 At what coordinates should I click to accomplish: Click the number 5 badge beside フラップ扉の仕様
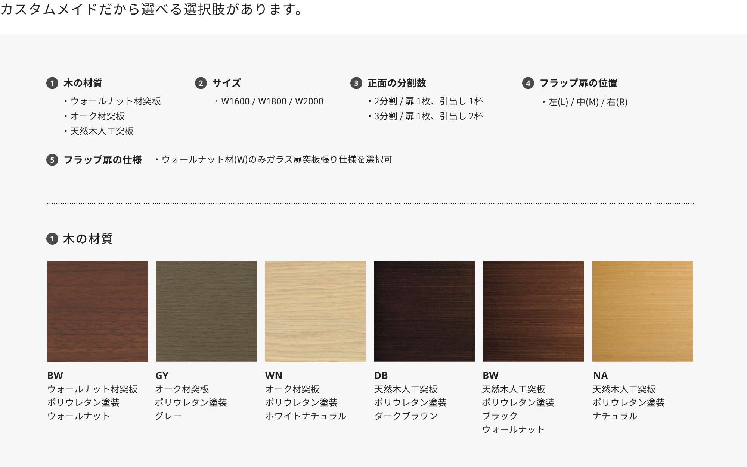click(52, 160)
